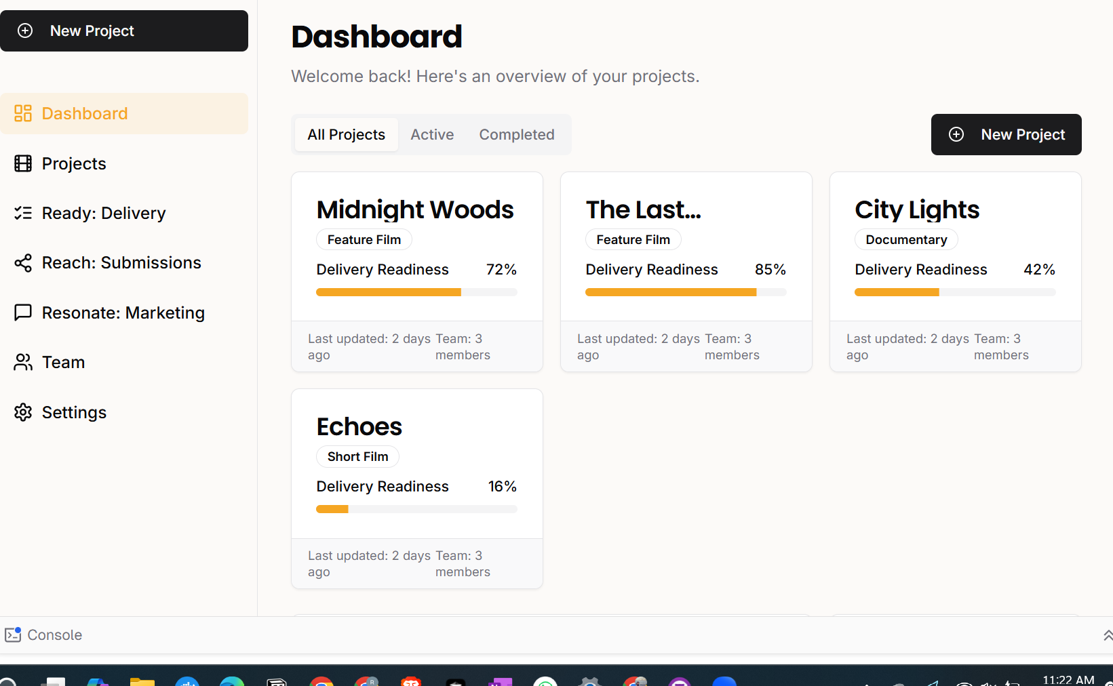
Task: Open Resonate: Marketing chat section
Action: [123, 312]
